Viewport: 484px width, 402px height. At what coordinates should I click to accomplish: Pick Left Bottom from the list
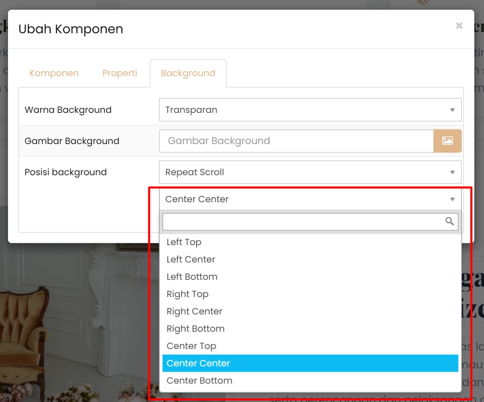(x=192, y=277)
